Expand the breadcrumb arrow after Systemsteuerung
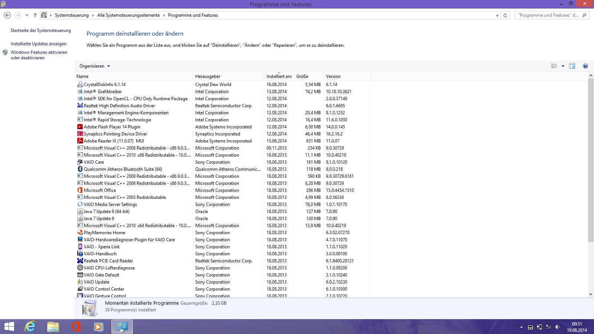594x334 pixels. tap(93, 15)
